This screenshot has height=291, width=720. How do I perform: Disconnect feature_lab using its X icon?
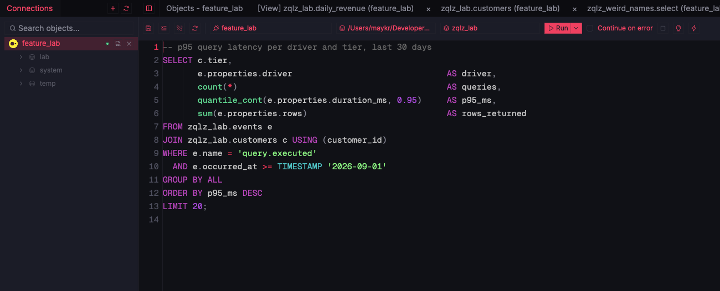(x=129, y=44)
